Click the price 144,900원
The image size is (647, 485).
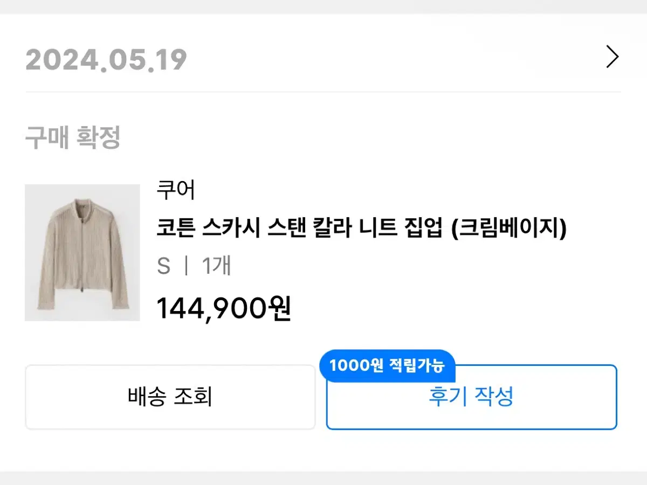[x=223, y=308]
